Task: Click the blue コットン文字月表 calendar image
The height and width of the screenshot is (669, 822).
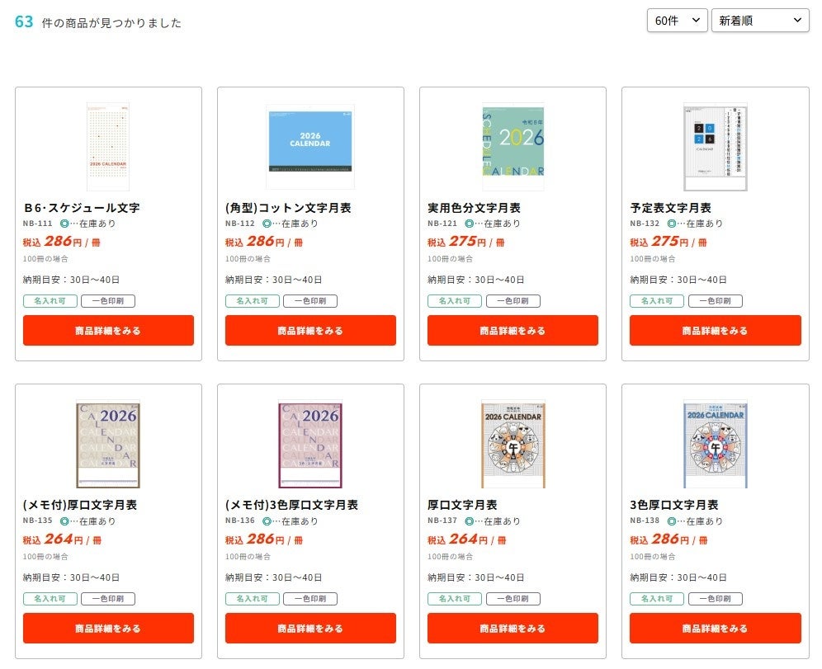Action: (310, 146)
